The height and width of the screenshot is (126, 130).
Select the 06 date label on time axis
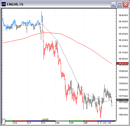86,123
